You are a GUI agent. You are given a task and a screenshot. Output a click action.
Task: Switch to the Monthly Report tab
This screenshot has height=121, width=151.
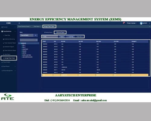click(x=48, y=32)
